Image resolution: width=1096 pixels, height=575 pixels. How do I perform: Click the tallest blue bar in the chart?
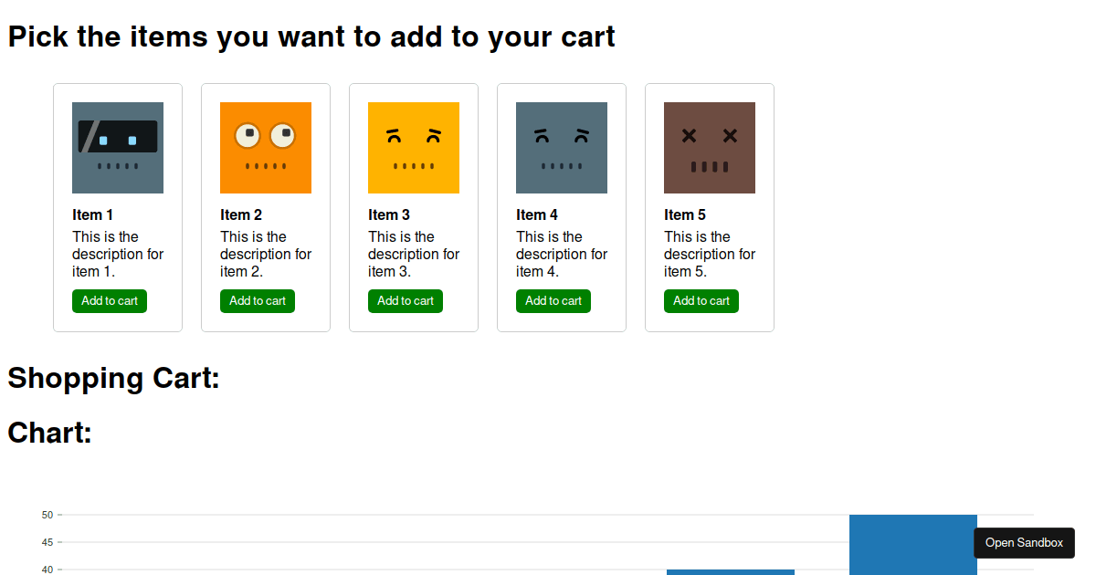pos(912,545)
